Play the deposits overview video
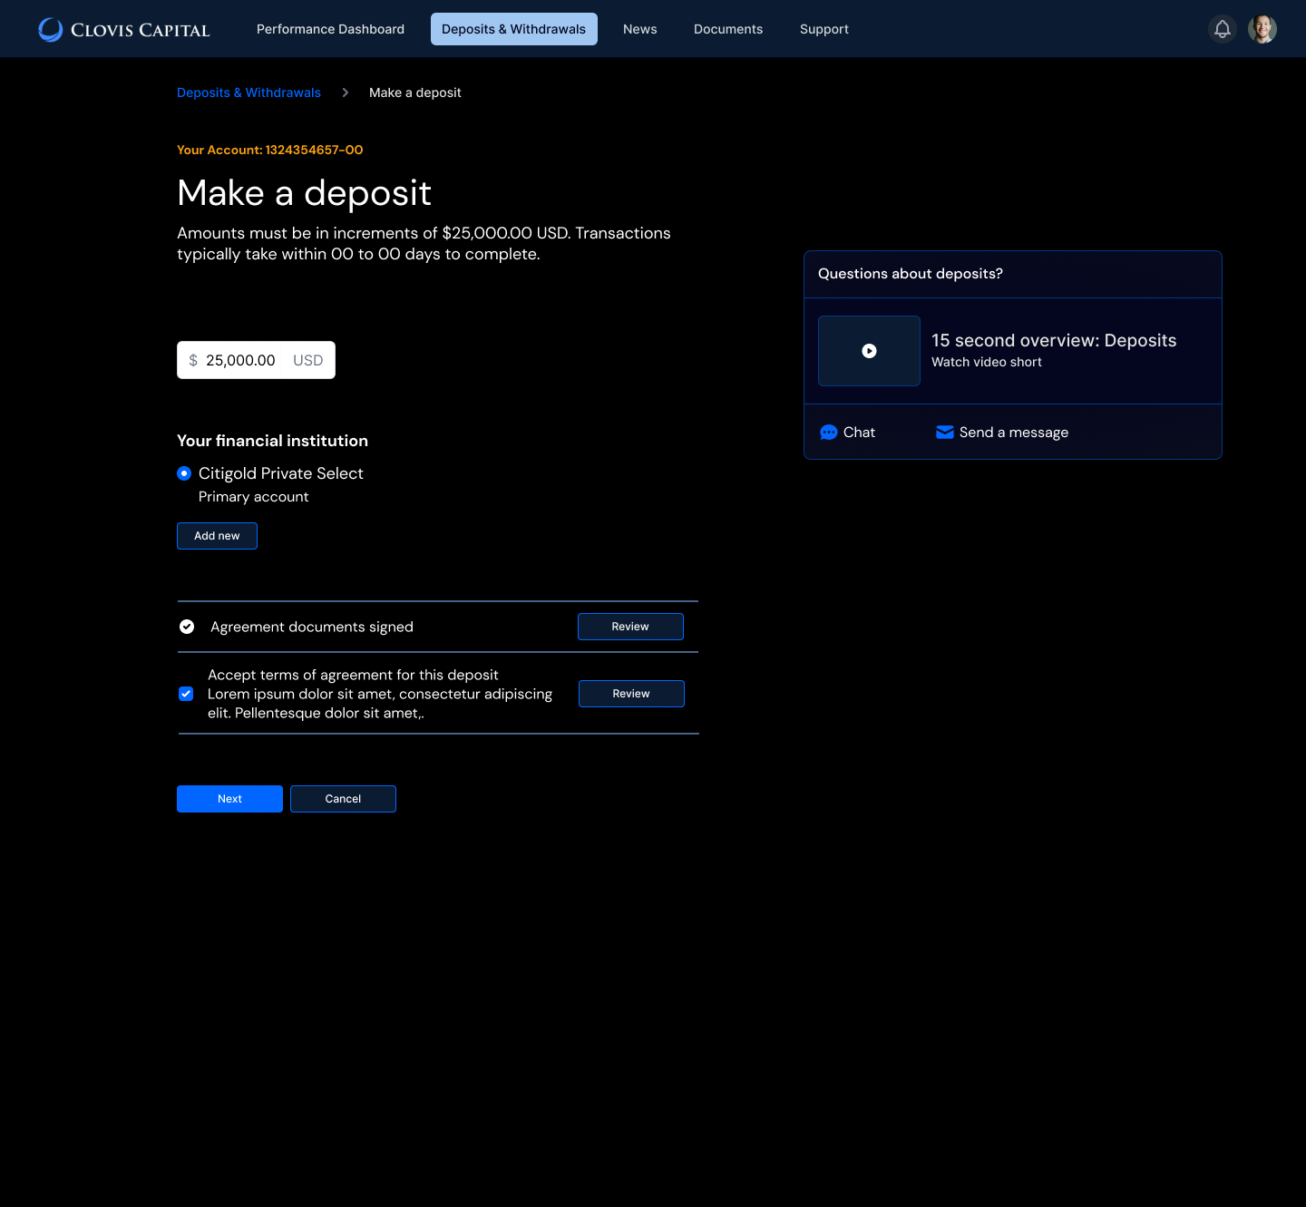The image size is (1306, 1207). click(869, 351)
